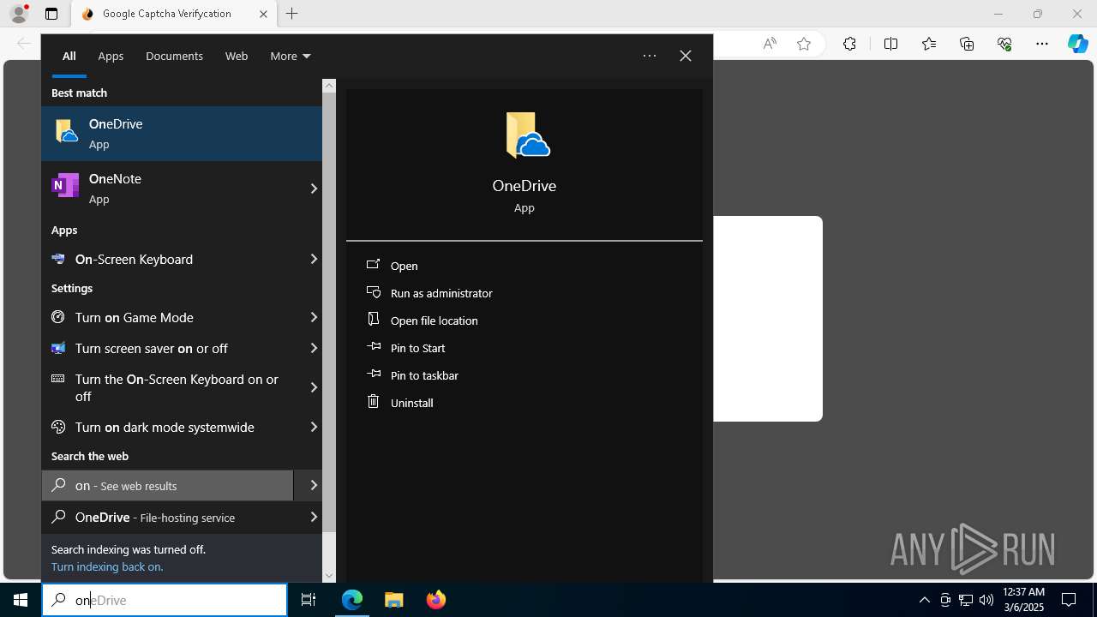Click Turn indexing back on link
This screenshot has width=1097, height=617.
[107, 566]
